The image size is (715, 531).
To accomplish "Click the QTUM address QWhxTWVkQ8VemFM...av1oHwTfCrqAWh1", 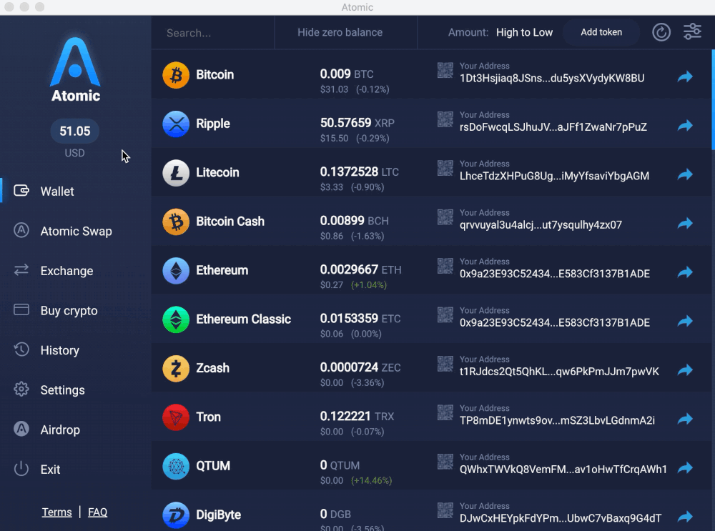I will coord(563,469).
